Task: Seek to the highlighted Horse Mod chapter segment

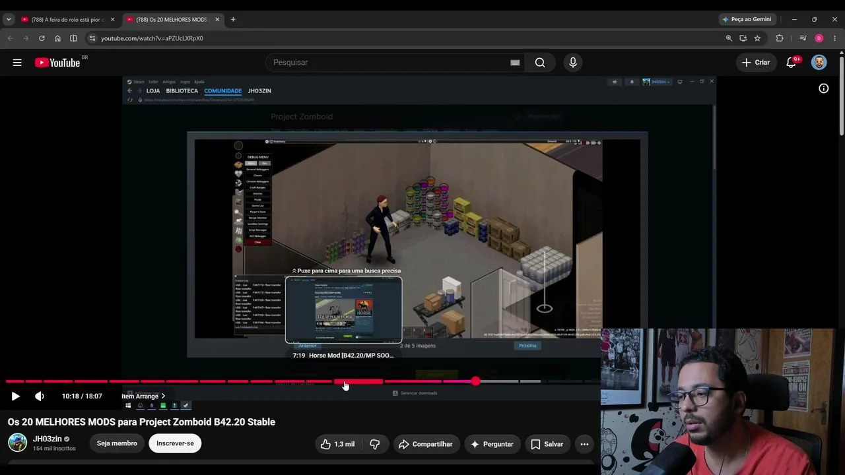Action: tap(358, 381)
